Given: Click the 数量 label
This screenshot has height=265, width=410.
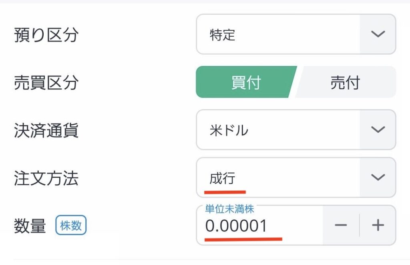Looking at the screenshot, I should [x=30, y=226].
